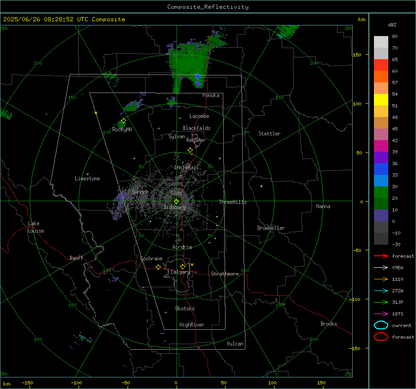The width and height of the screenshot is (416, 389).
Task: Click the cyan 27ZW arrow icon
Action: pos(381,291)
